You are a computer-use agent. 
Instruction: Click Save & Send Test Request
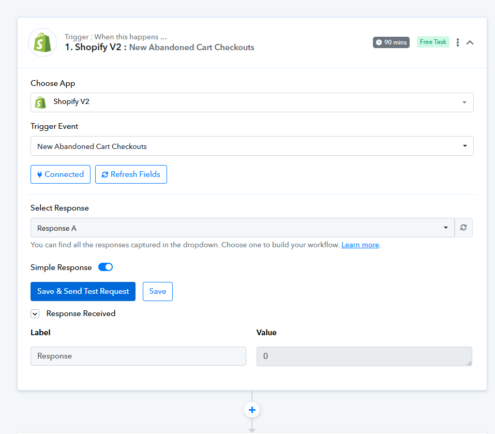point(83,291)
